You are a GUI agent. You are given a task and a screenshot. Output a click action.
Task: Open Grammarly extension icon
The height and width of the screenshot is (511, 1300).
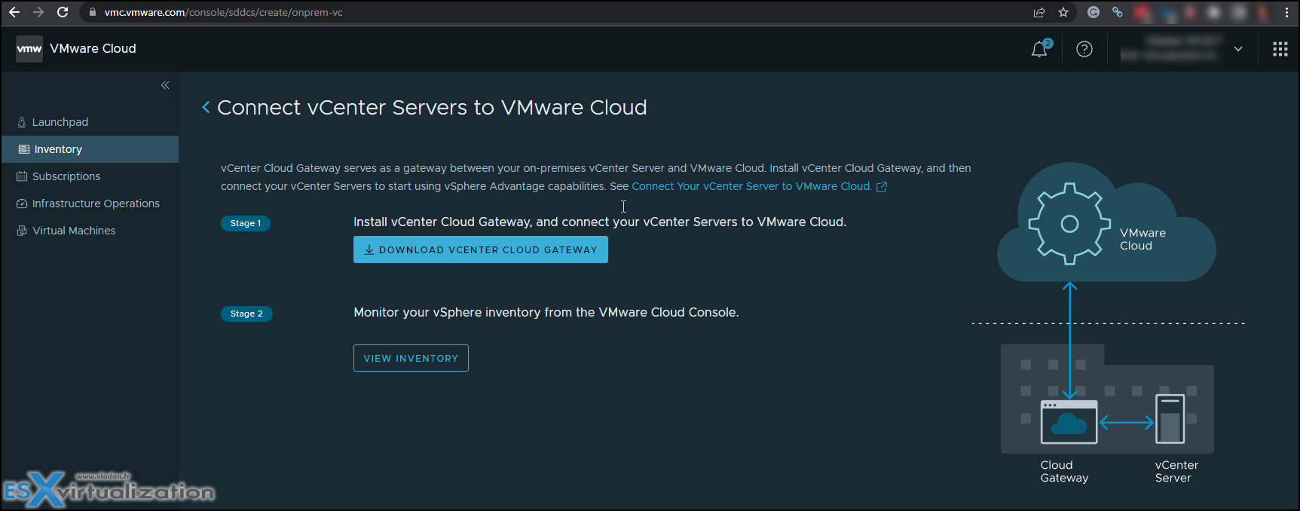(x=1094, y=12)
